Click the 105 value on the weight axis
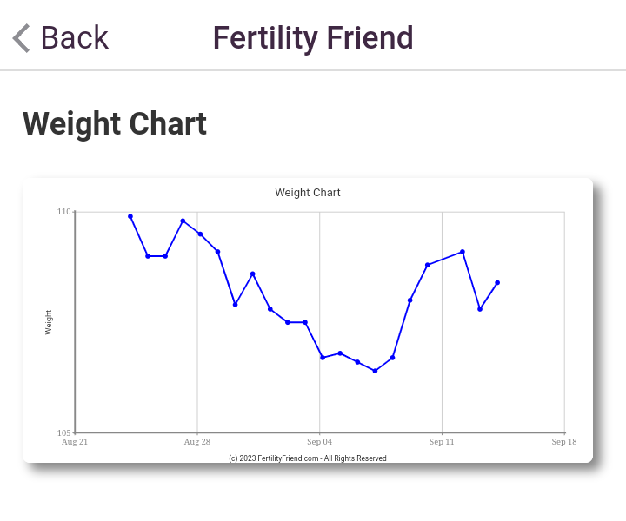Image resolution: width=626 pixels, height=521 pixels. [64, 432]
